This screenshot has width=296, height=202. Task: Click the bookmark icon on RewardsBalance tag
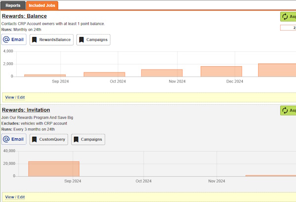pyautogui.click(x=35, y=40)
